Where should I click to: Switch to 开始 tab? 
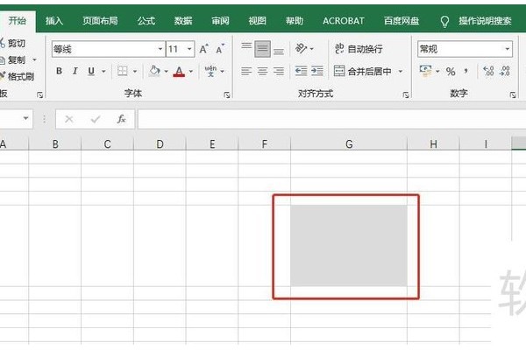17,21
